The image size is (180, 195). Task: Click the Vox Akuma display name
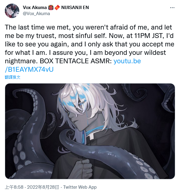tap(35, 8)
